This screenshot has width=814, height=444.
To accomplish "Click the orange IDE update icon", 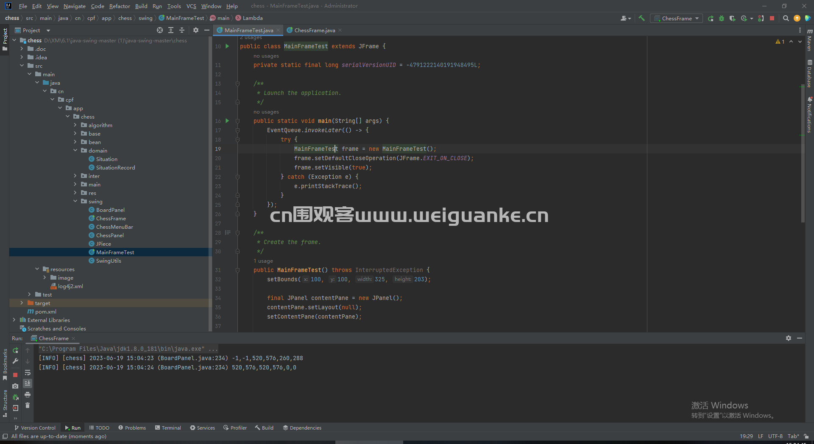I will click(x=797, y=18).
